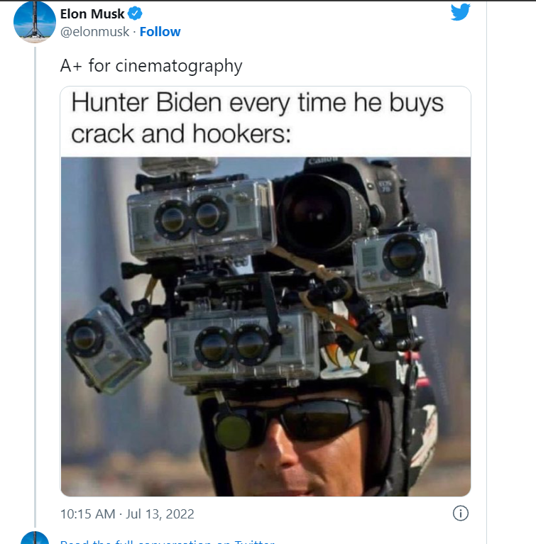Open the @elonmusk handle link
The image size is (536, 544).
coord(94,32)
